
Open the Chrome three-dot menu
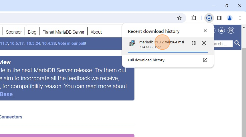click(240, 18)
